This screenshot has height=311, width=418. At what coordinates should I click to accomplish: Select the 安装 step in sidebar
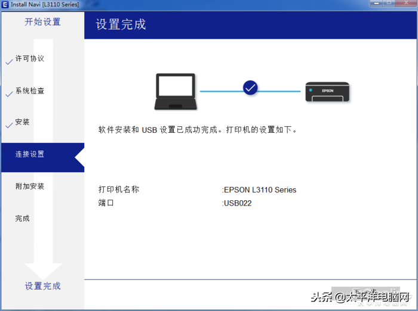point(22,122)
